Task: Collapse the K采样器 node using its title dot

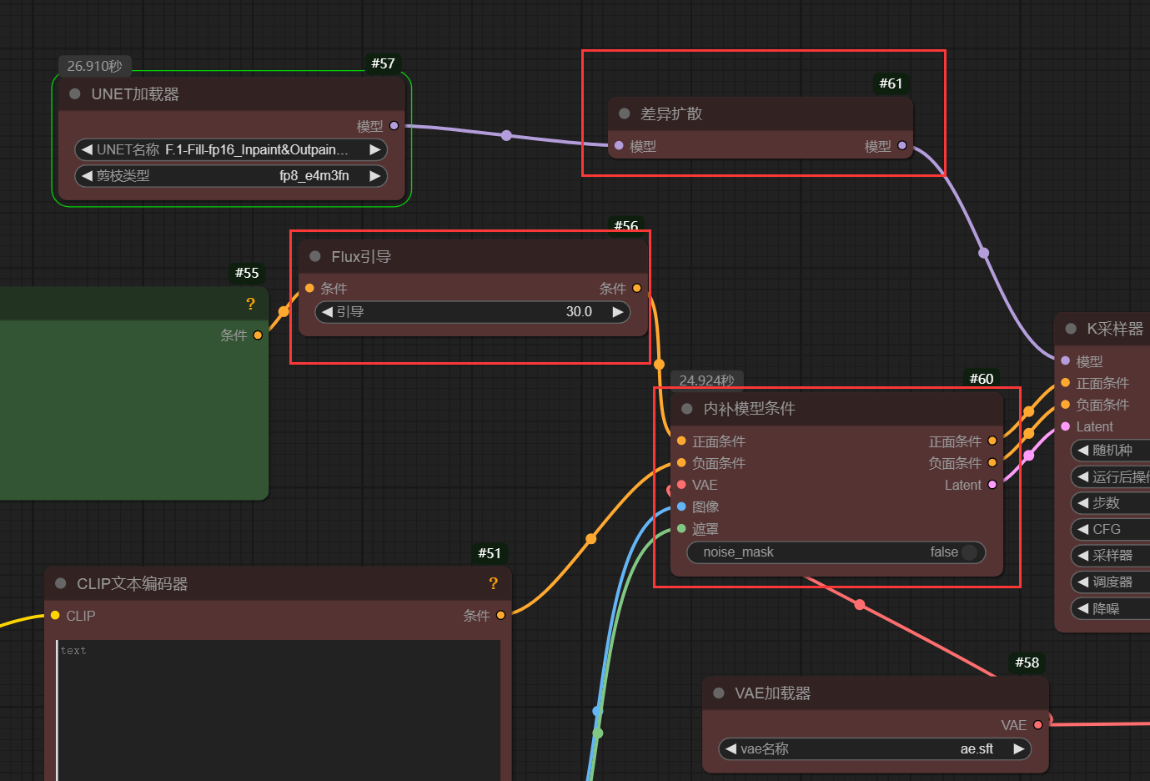Action: (1071, 329)
